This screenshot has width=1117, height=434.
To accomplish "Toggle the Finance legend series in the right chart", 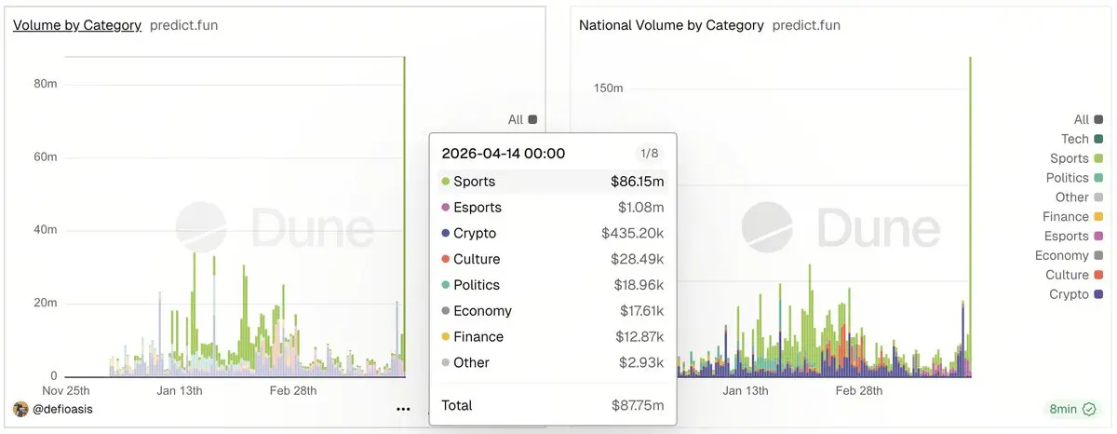I will point(1073,216).
